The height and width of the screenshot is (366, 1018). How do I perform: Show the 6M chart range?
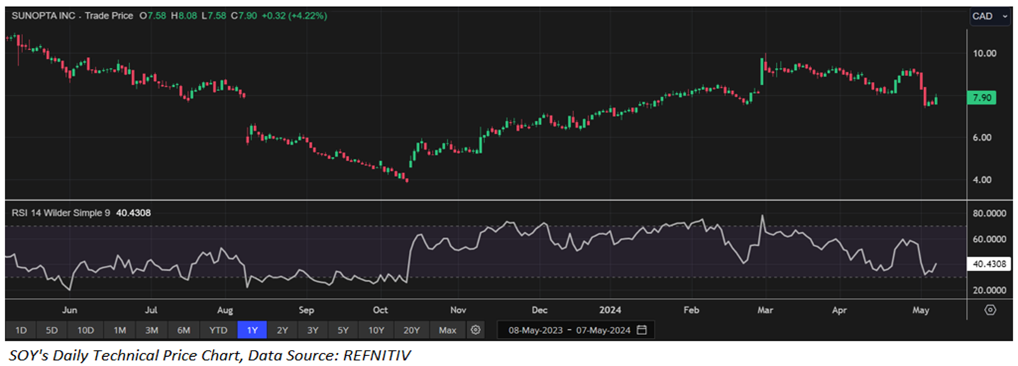click(184, 330)
